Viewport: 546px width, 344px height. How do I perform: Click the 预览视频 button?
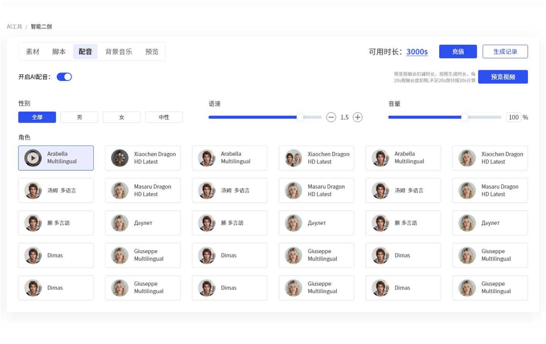[503, 77]
